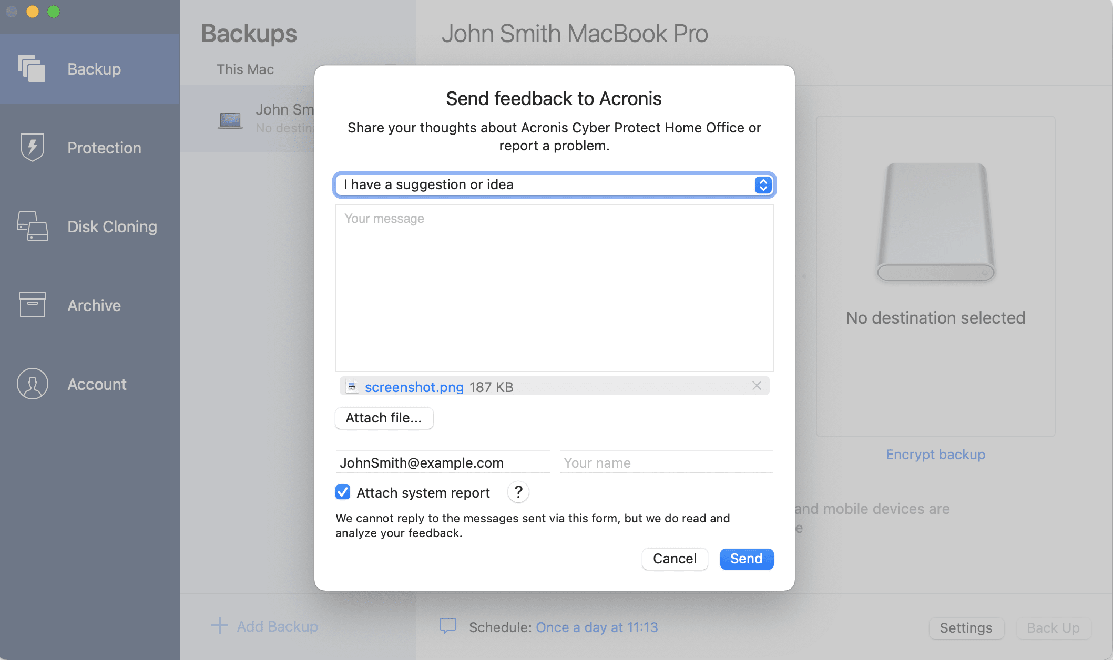The width and height of the screenshot is (1113, 660).
Task: Click the plus icon for Add Backup
Action: point(219,626)
